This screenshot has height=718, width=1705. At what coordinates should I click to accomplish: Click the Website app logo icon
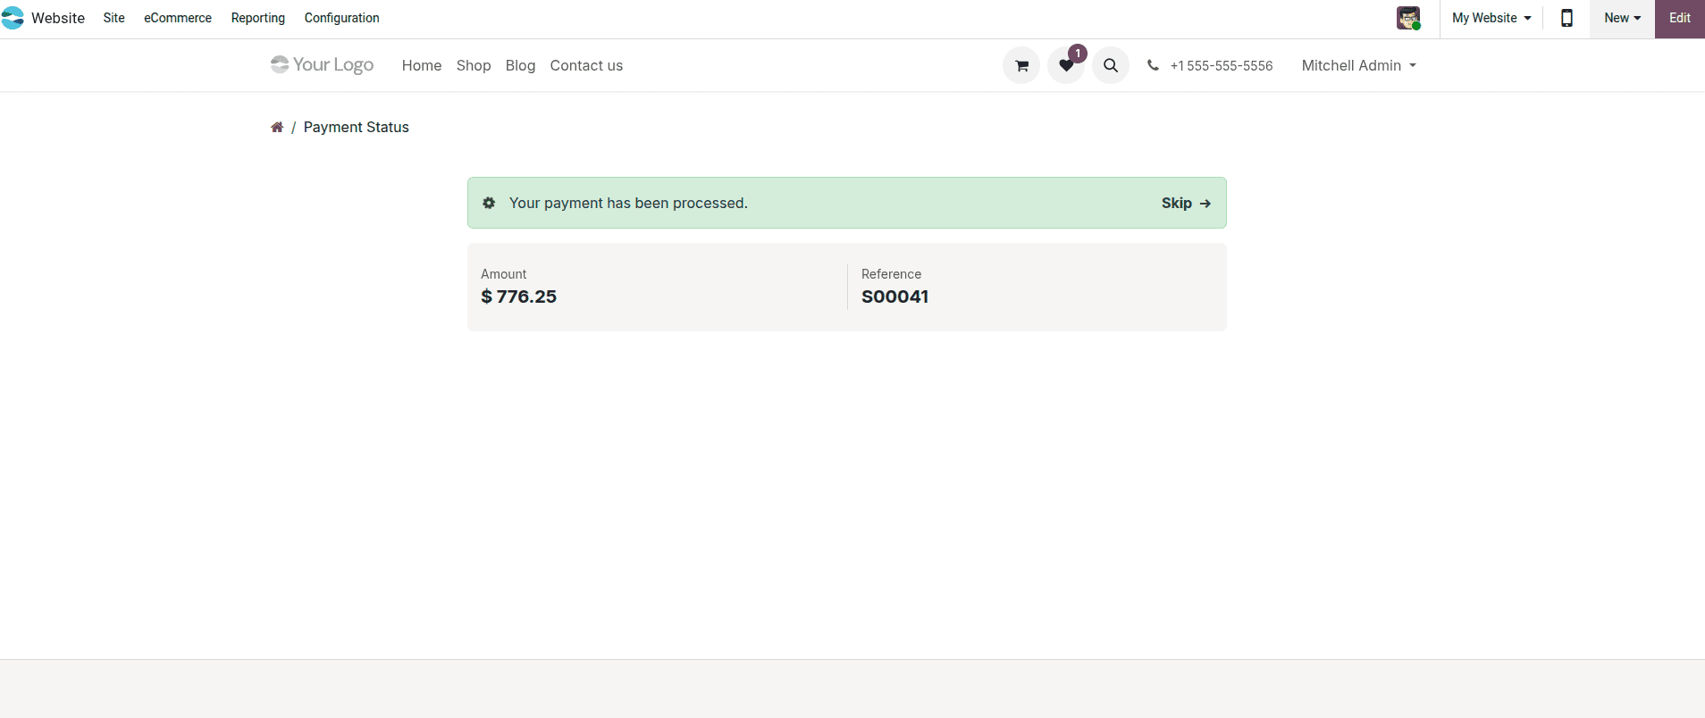13,18
